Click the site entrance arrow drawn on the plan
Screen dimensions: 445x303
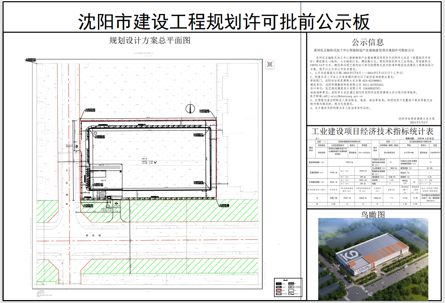pos(117,203)
